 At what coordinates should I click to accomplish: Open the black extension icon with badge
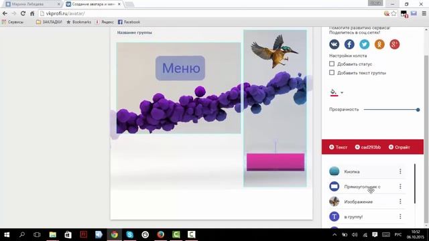pyautogui.click(x=404, y=13)
